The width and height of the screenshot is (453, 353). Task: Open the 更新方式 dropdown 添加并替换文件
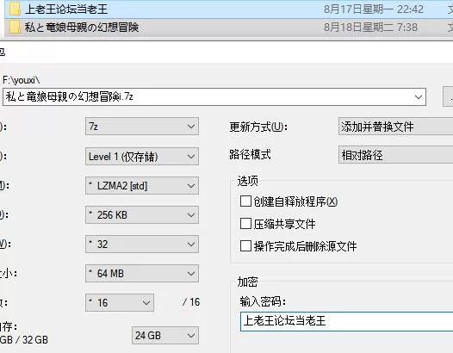[395, 127]
